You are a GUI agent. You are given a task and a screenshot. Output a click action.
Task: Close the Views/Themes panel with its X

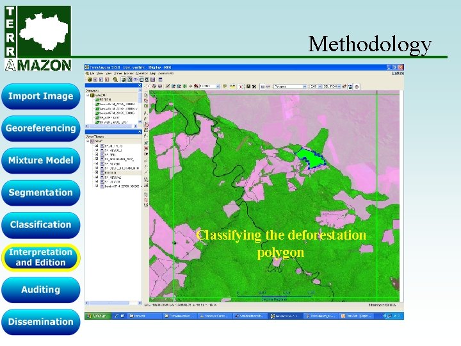(140, 132)
